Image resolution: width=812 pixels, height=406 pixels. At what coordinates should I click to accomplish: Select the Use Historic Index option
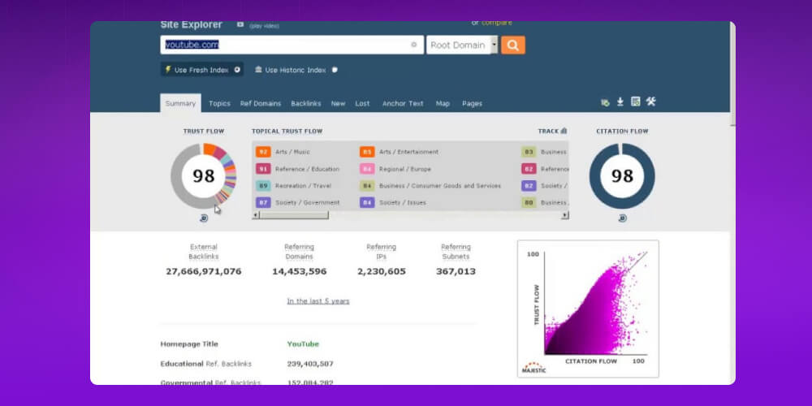295,70
